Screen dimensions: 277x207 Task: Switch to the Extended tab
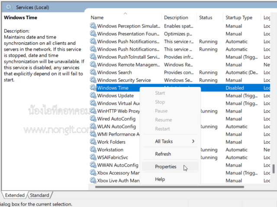(15, 195)
